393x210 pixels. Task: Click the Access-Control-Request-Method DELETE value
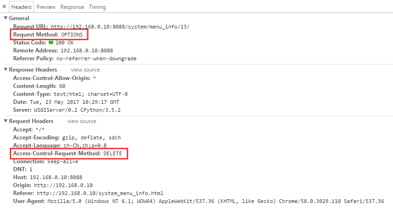click(113, 153)
